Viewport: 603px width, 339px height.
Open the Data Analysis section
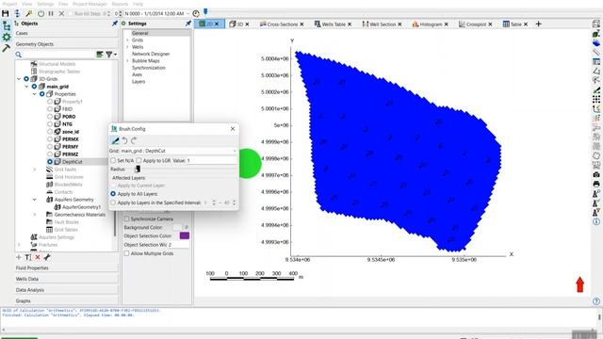(x=66, y=290)
